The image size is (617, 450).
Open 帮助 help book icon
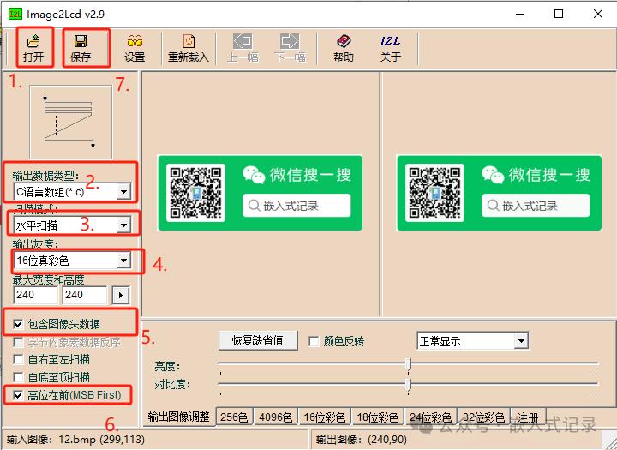coord(344,48)
